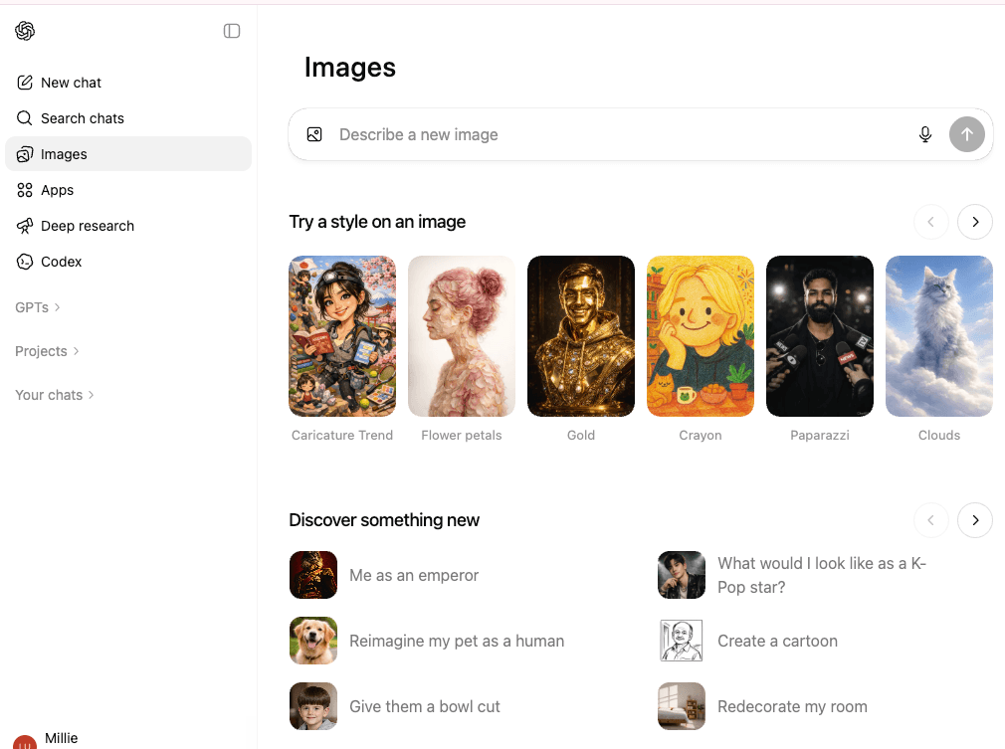1005x749 pixels.
Task: Click the Me as an emperor prompt
Action: point(414,575)
